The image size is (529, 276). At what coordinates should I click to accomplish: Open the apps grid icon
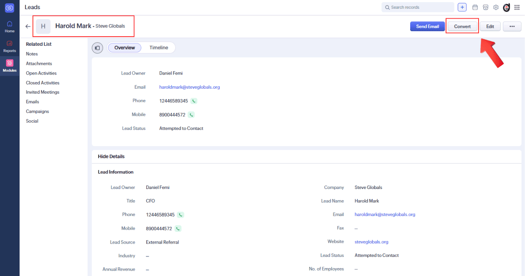click(x=517, y=7)
